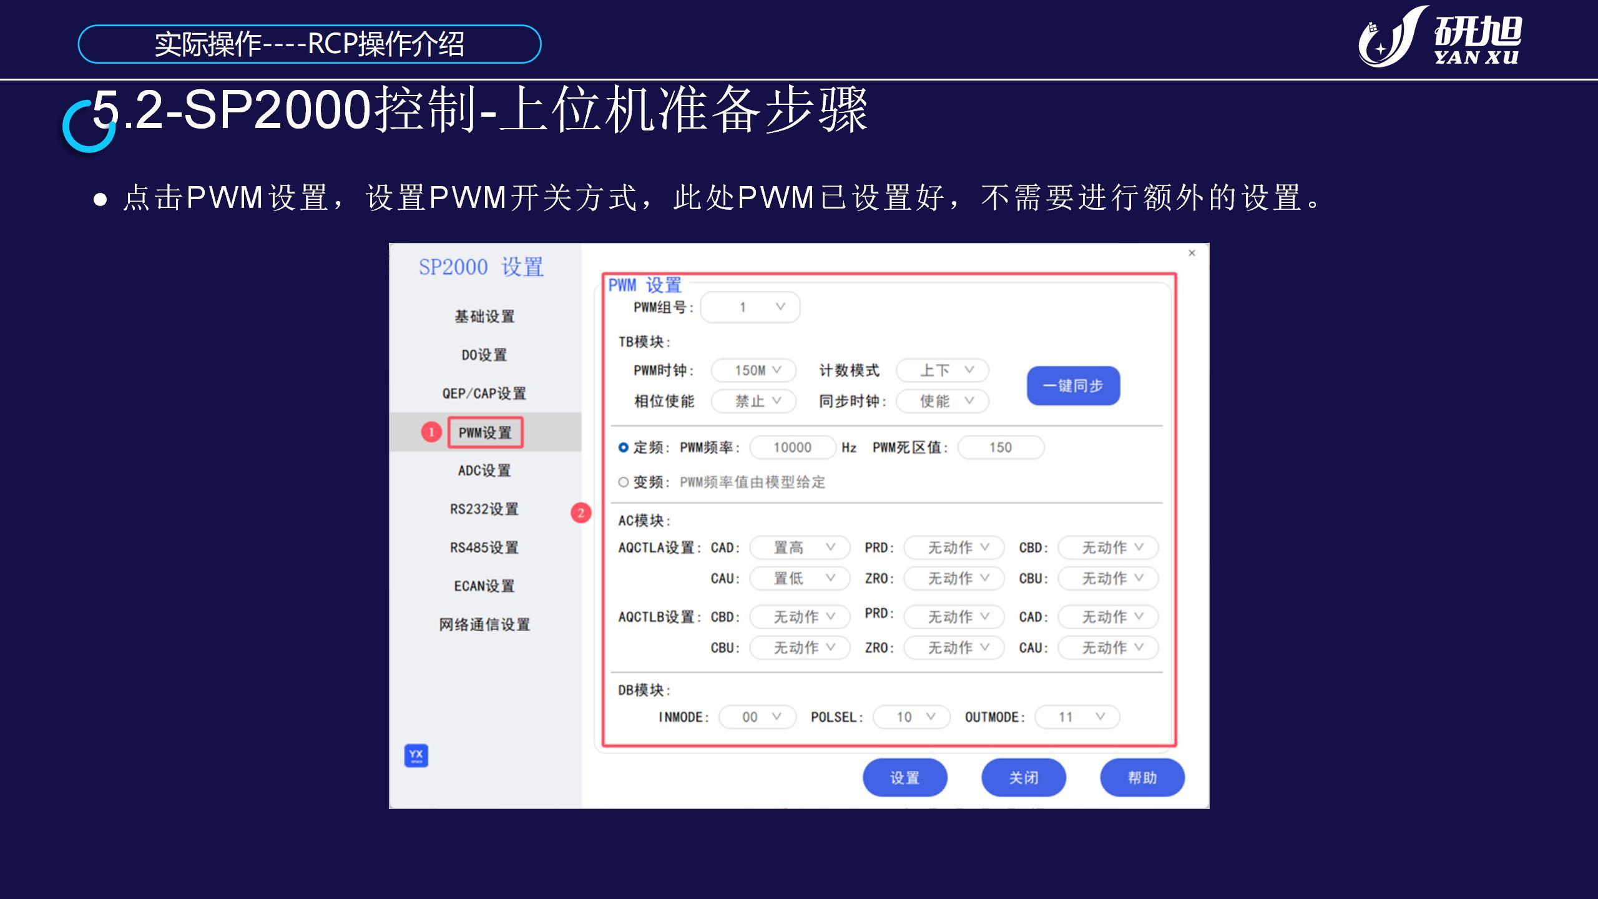Screen dimensions: 1598x899
Task: Select PWM设置 in sidebar
Action: click(x=485, y=433)
